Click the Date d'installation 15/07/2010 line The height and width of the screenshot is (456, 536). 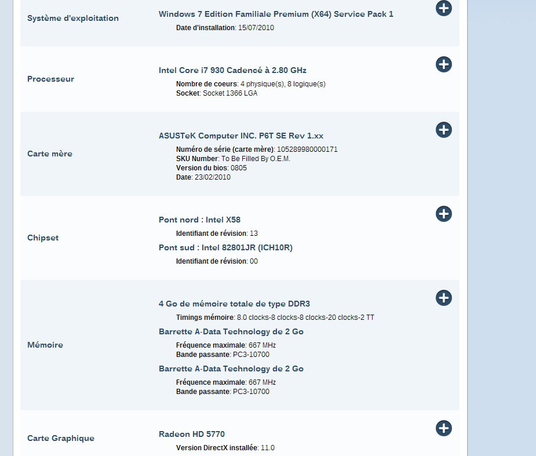point(225,28)
